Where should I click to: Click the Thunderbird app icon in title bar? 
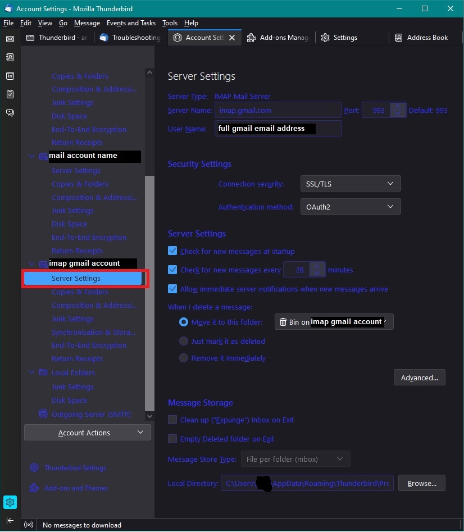tap(8, 8)
